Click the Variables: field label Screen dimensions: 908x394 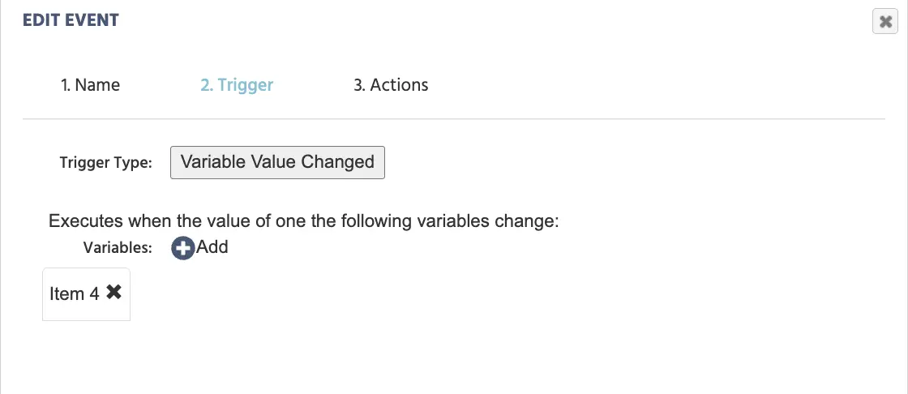pyautogui.click(x=118, y=248)
